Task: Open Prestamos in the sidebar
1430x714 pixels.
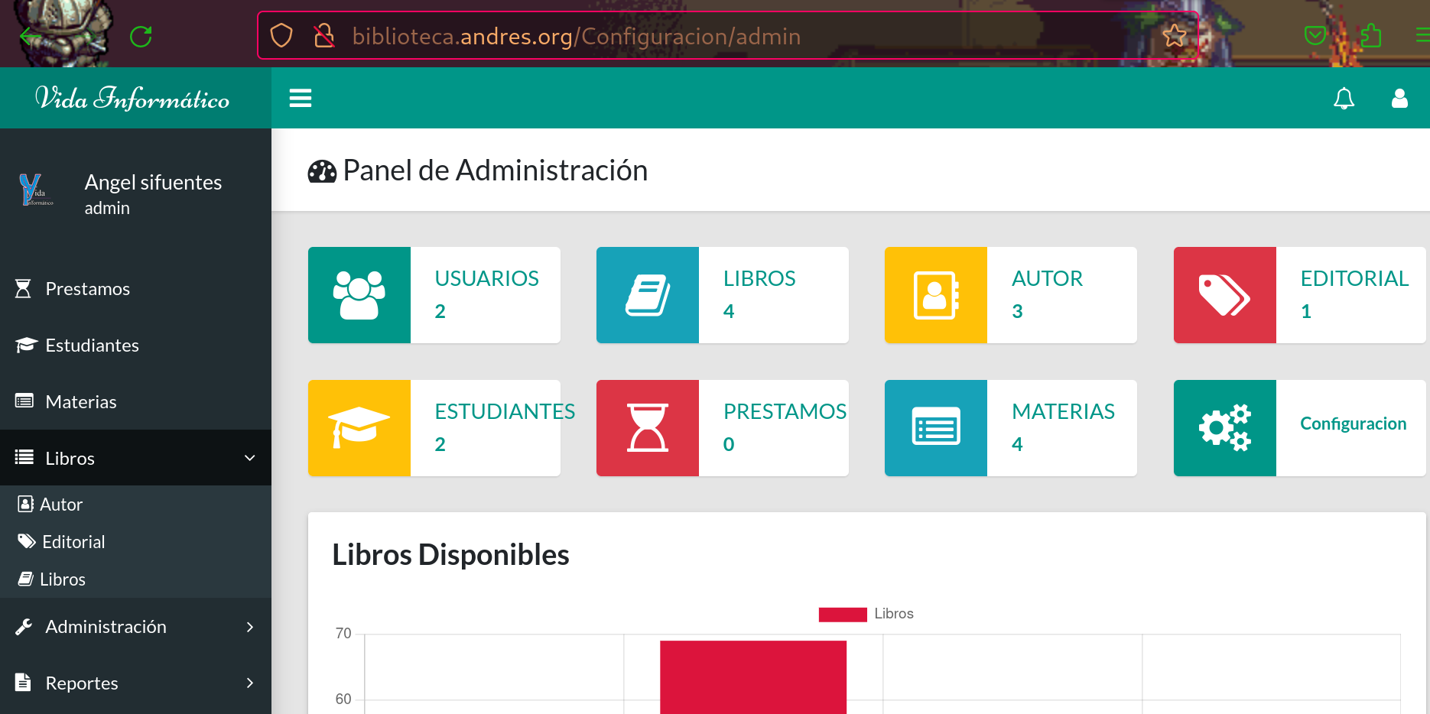Action: coord(135,289)
